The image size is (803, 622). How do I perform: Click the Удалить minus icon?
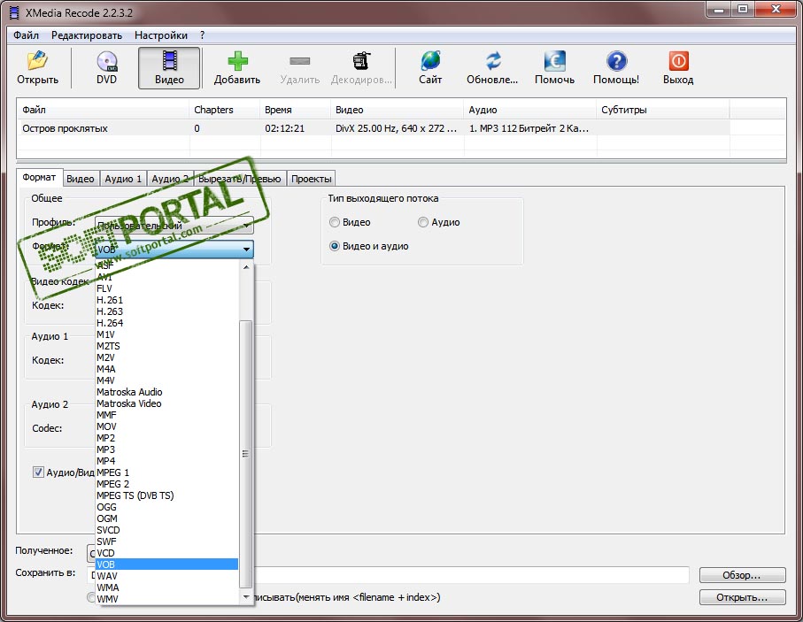pos(299,61)
